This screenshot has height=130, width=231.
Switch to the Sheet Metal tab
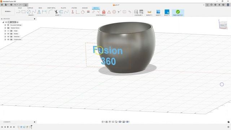pyautogui.click(x=51, y=8)
